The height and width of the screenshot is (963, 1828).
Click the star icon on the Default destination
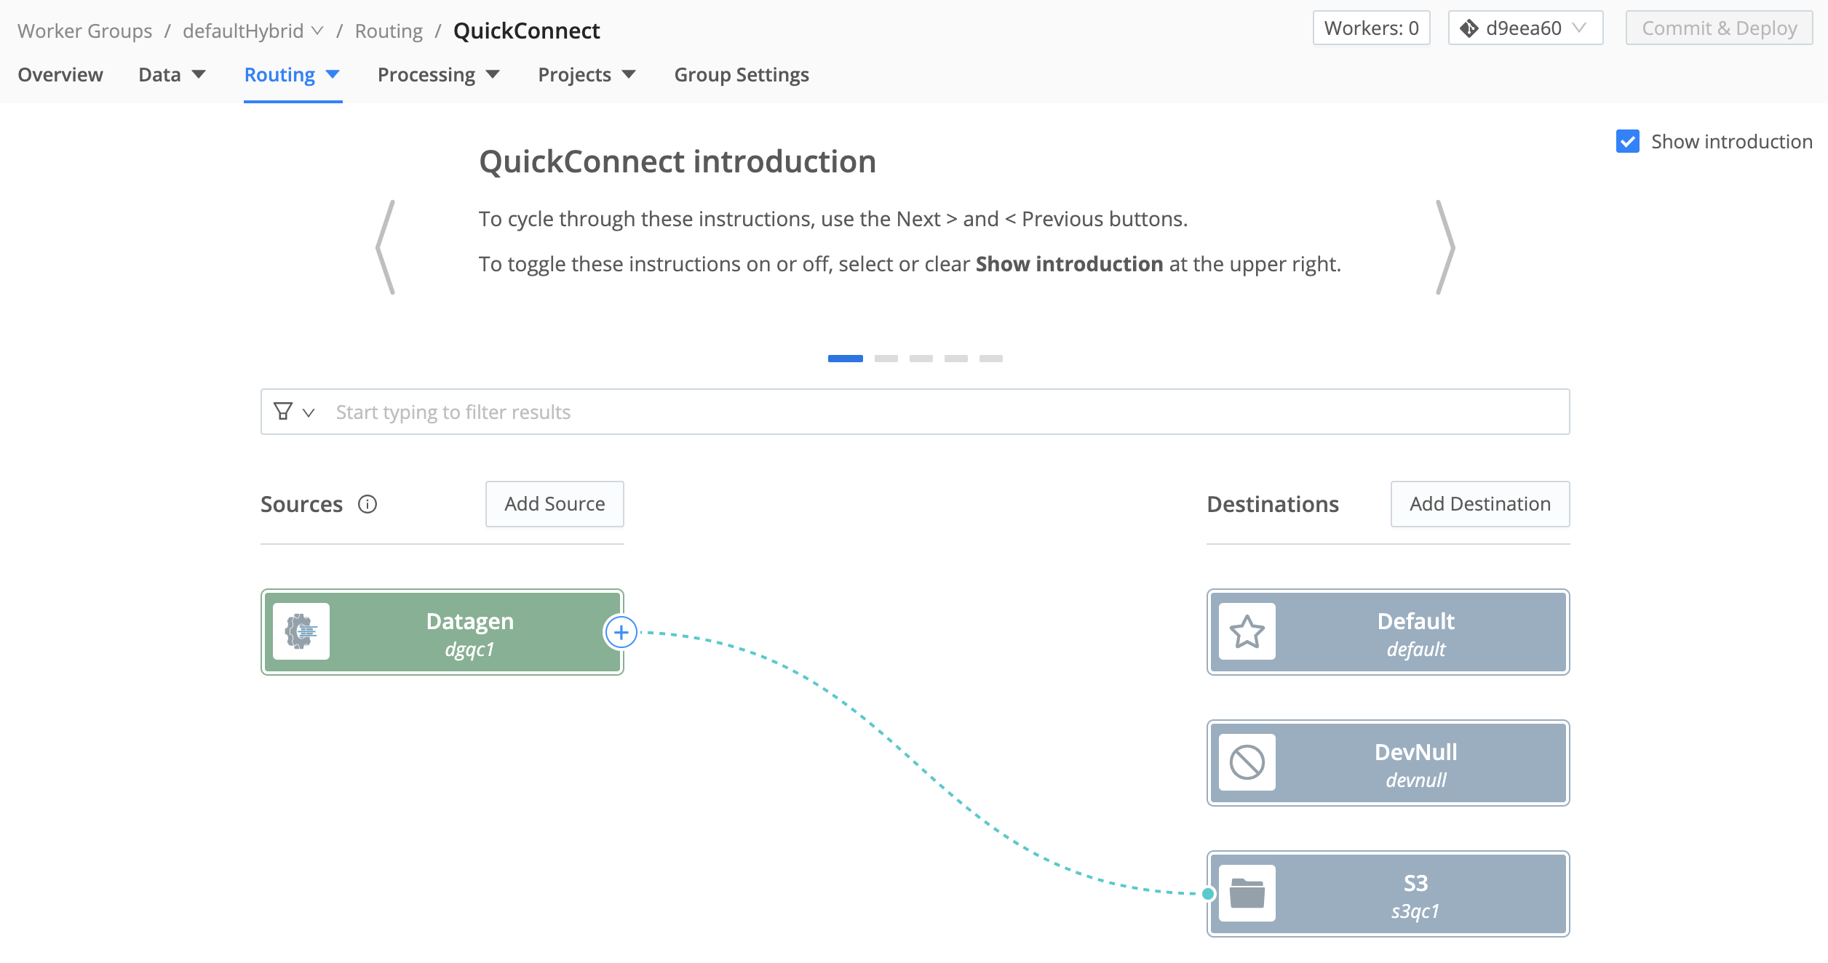pos(1247,632)
